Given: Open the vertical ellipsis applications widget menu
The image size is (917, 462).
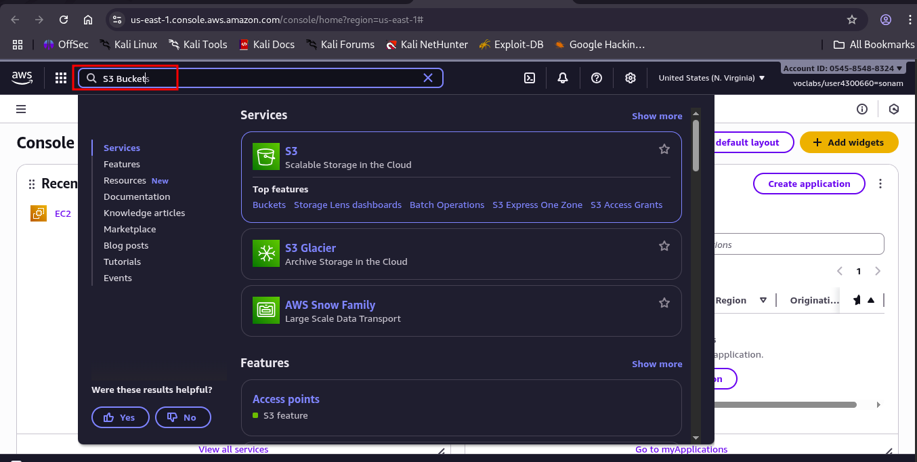Looking at the screenshot, I should pos(880,184).
